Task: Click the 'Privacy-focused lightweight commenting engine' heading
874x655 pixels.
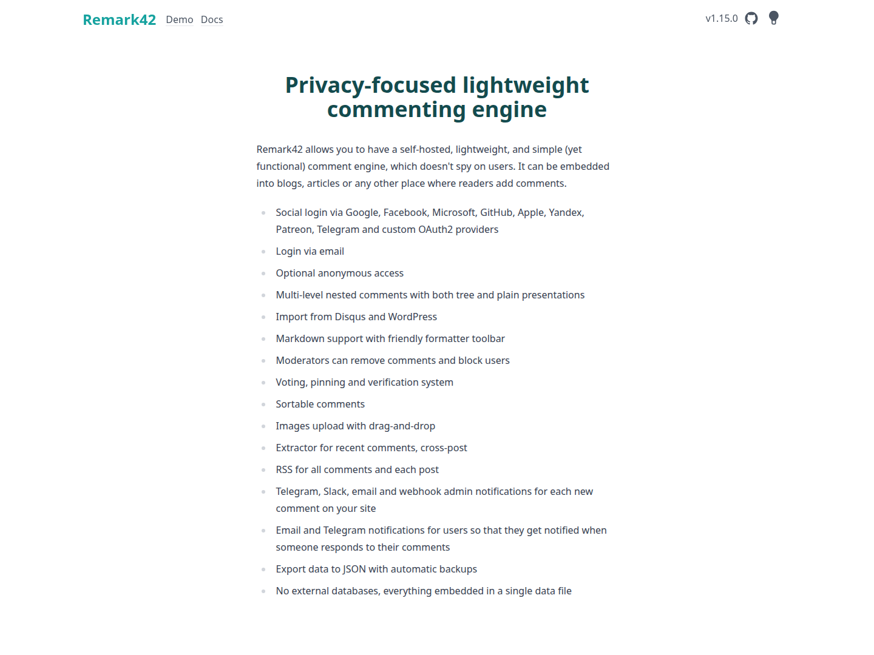Action: [437, 97]
